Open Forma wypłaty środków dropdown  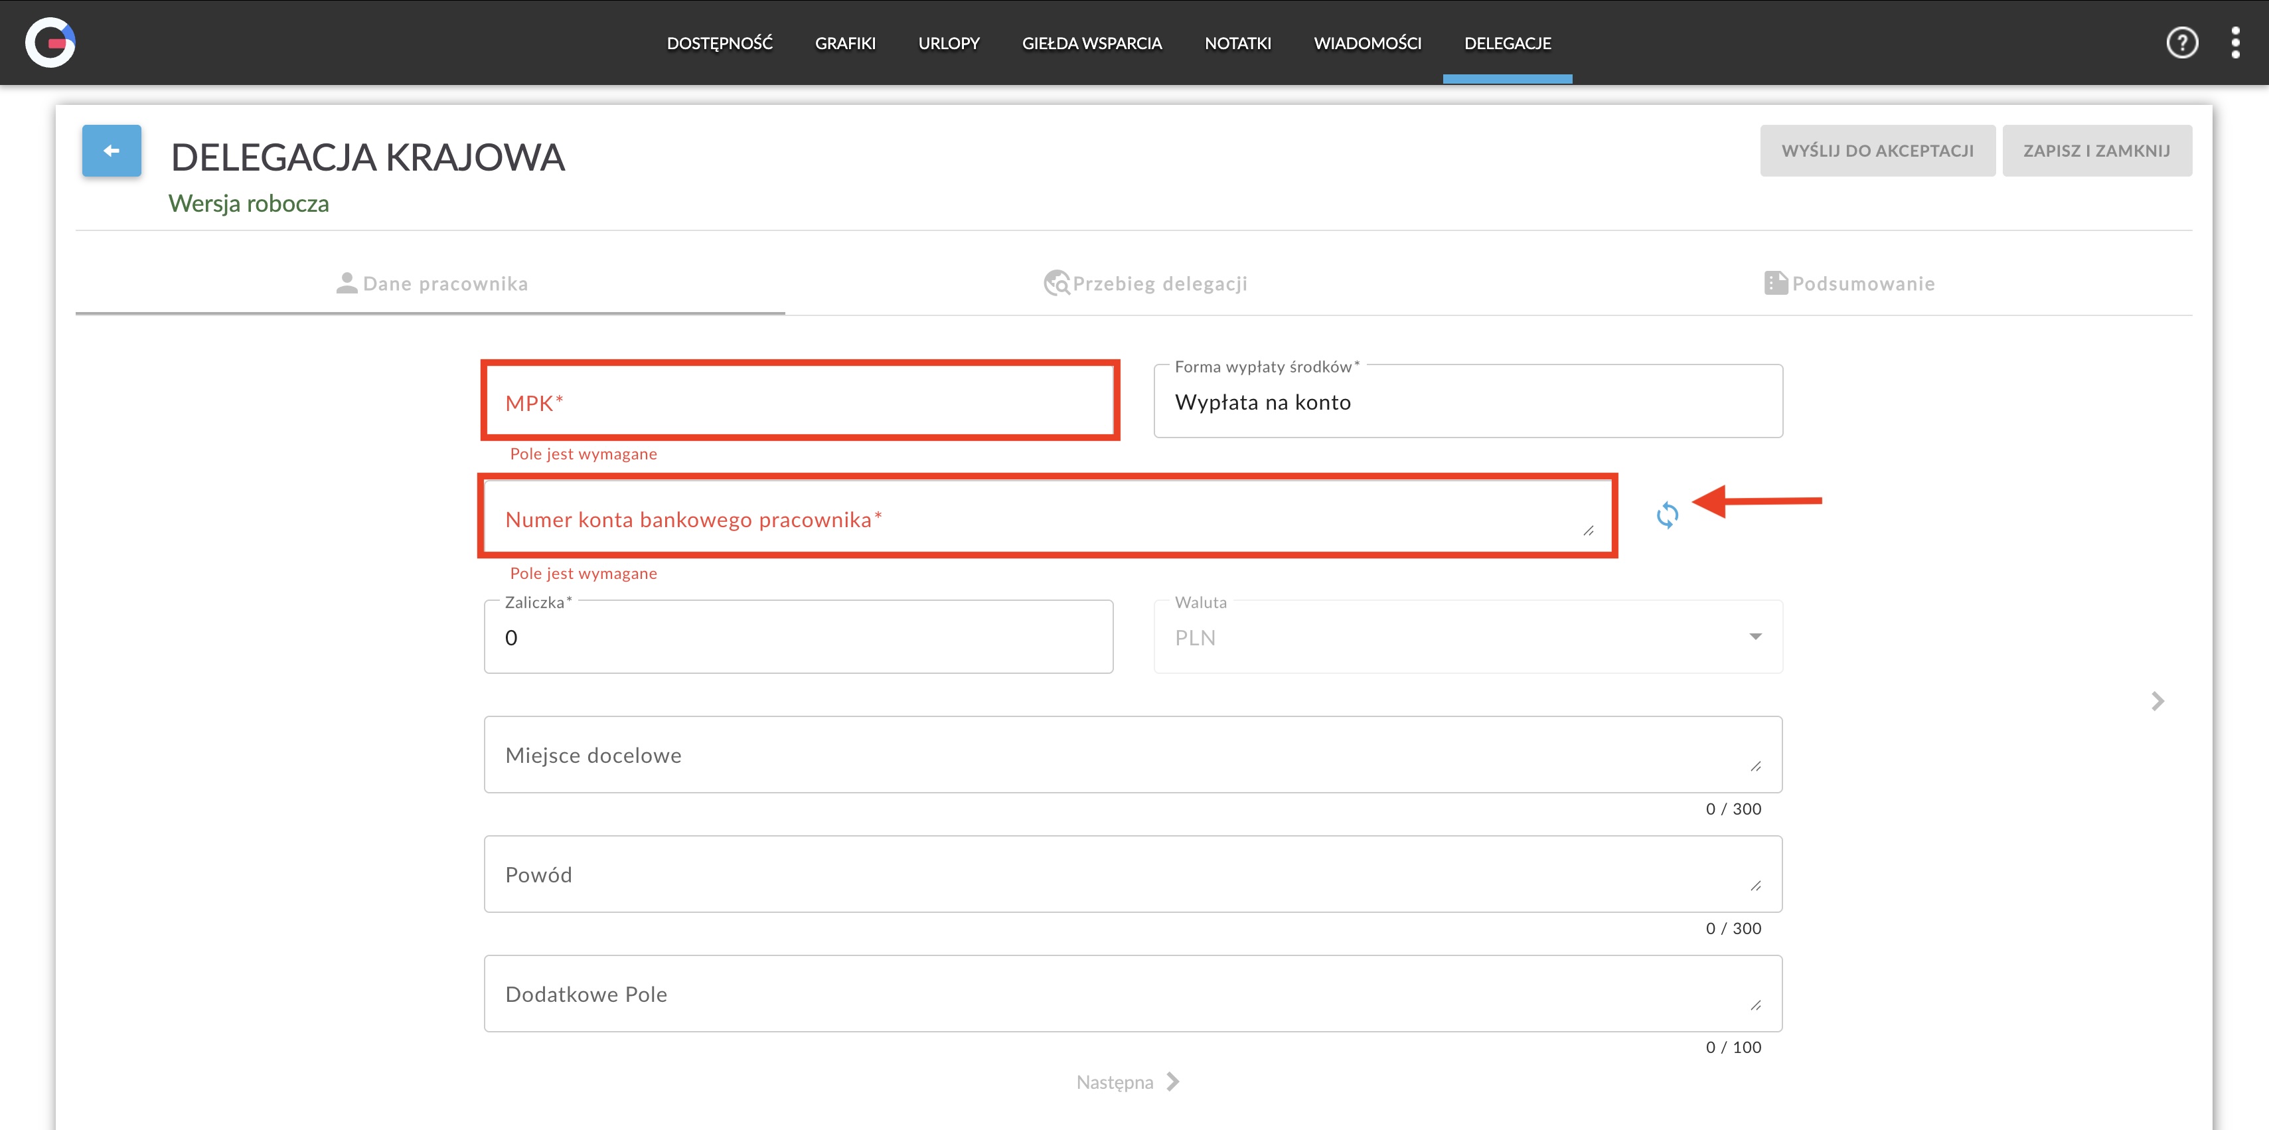(x=1468, y=402)
